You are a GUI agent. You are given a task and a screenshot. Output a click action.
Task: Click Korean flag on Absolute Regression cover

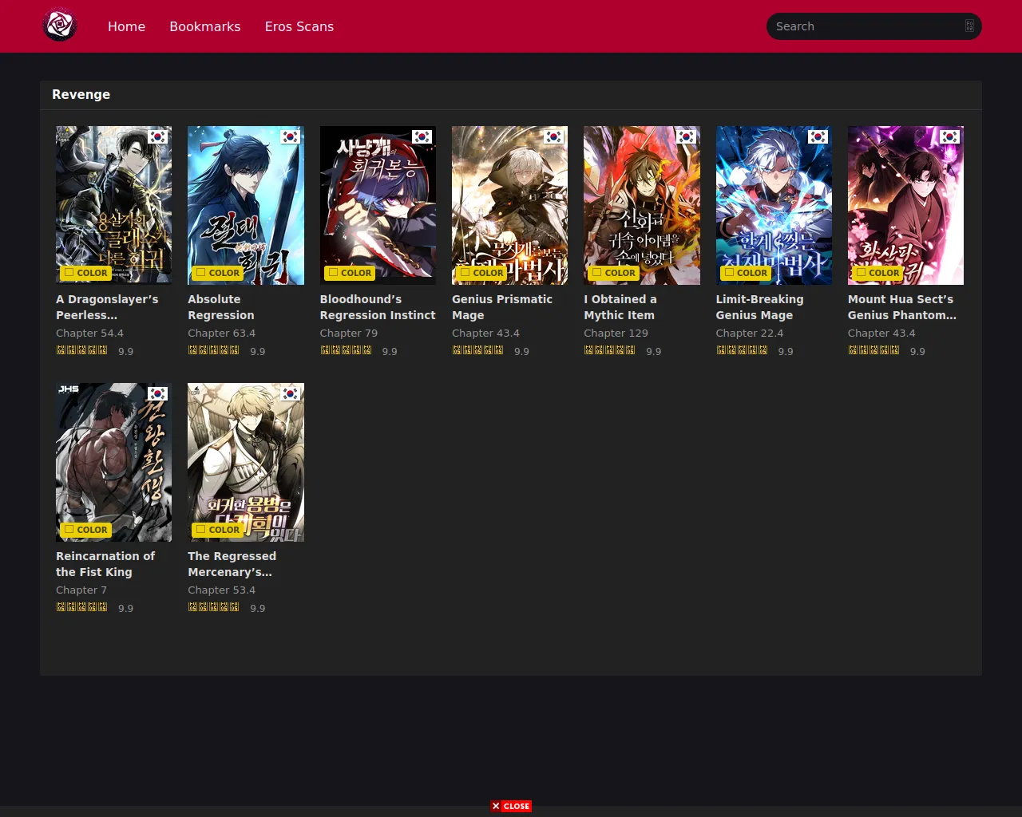click(291, 137)
